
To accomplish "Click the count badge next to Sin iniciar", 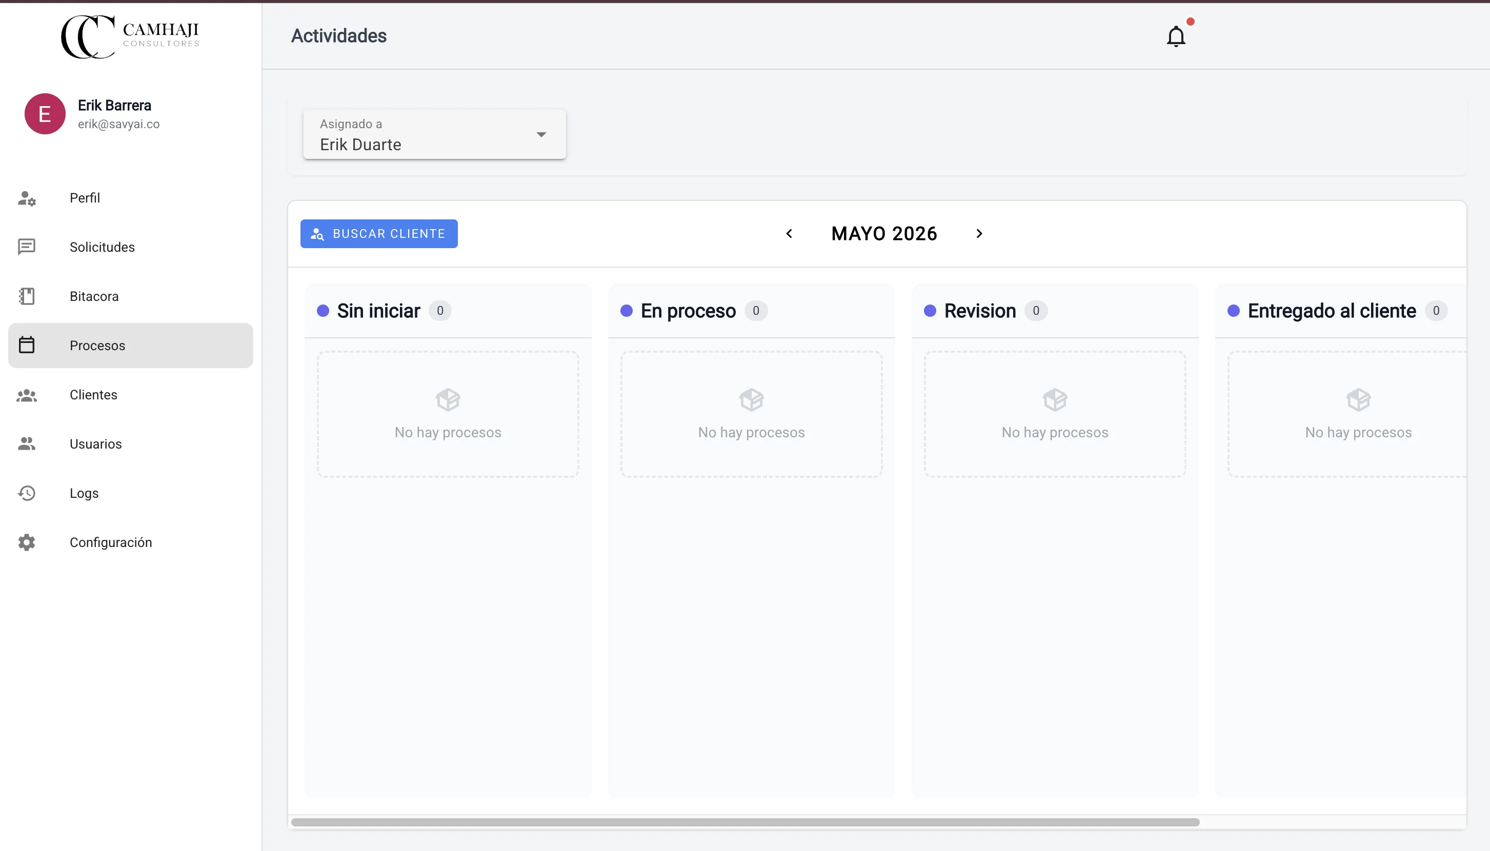I will pyautogui.click(x=440, y=311).
